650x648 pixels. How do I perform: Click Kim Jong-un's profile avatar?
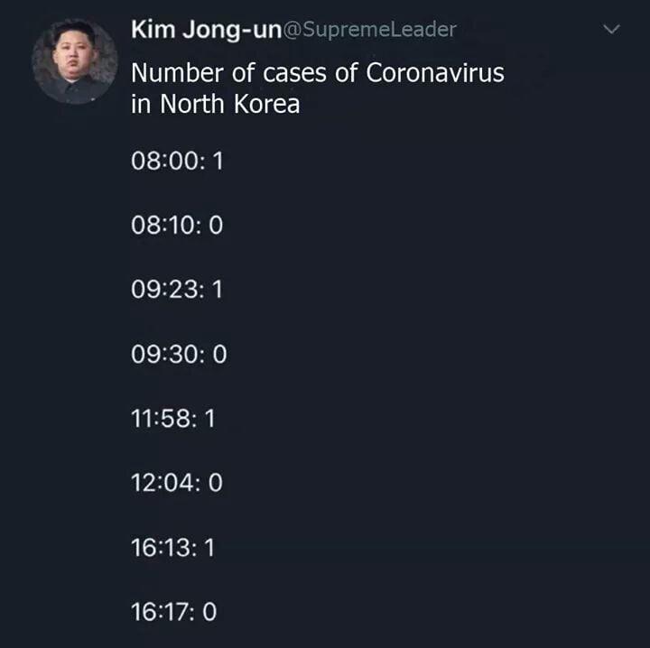pos(74,61)
